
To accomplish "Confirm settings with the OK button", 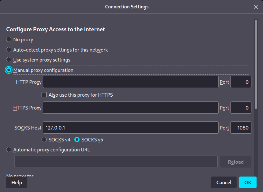I will pos(248,182).
